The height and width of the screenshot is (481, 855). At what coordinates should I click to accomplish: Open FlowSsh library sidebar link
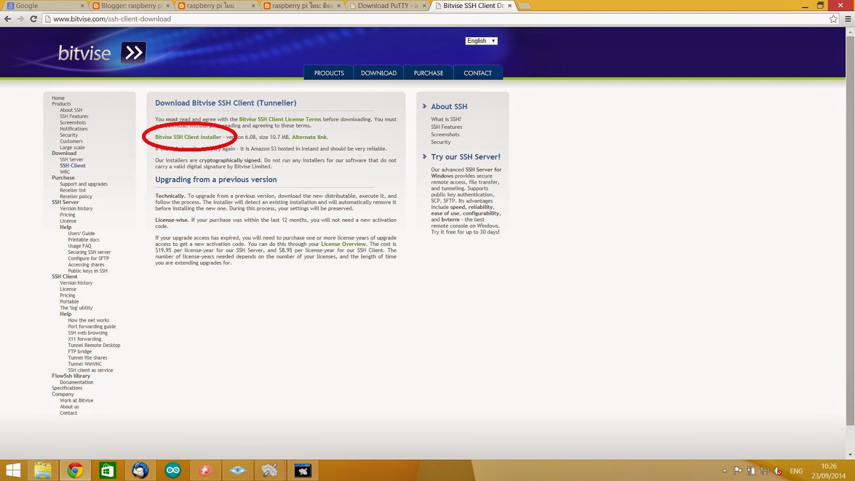(x=71, y=376)
